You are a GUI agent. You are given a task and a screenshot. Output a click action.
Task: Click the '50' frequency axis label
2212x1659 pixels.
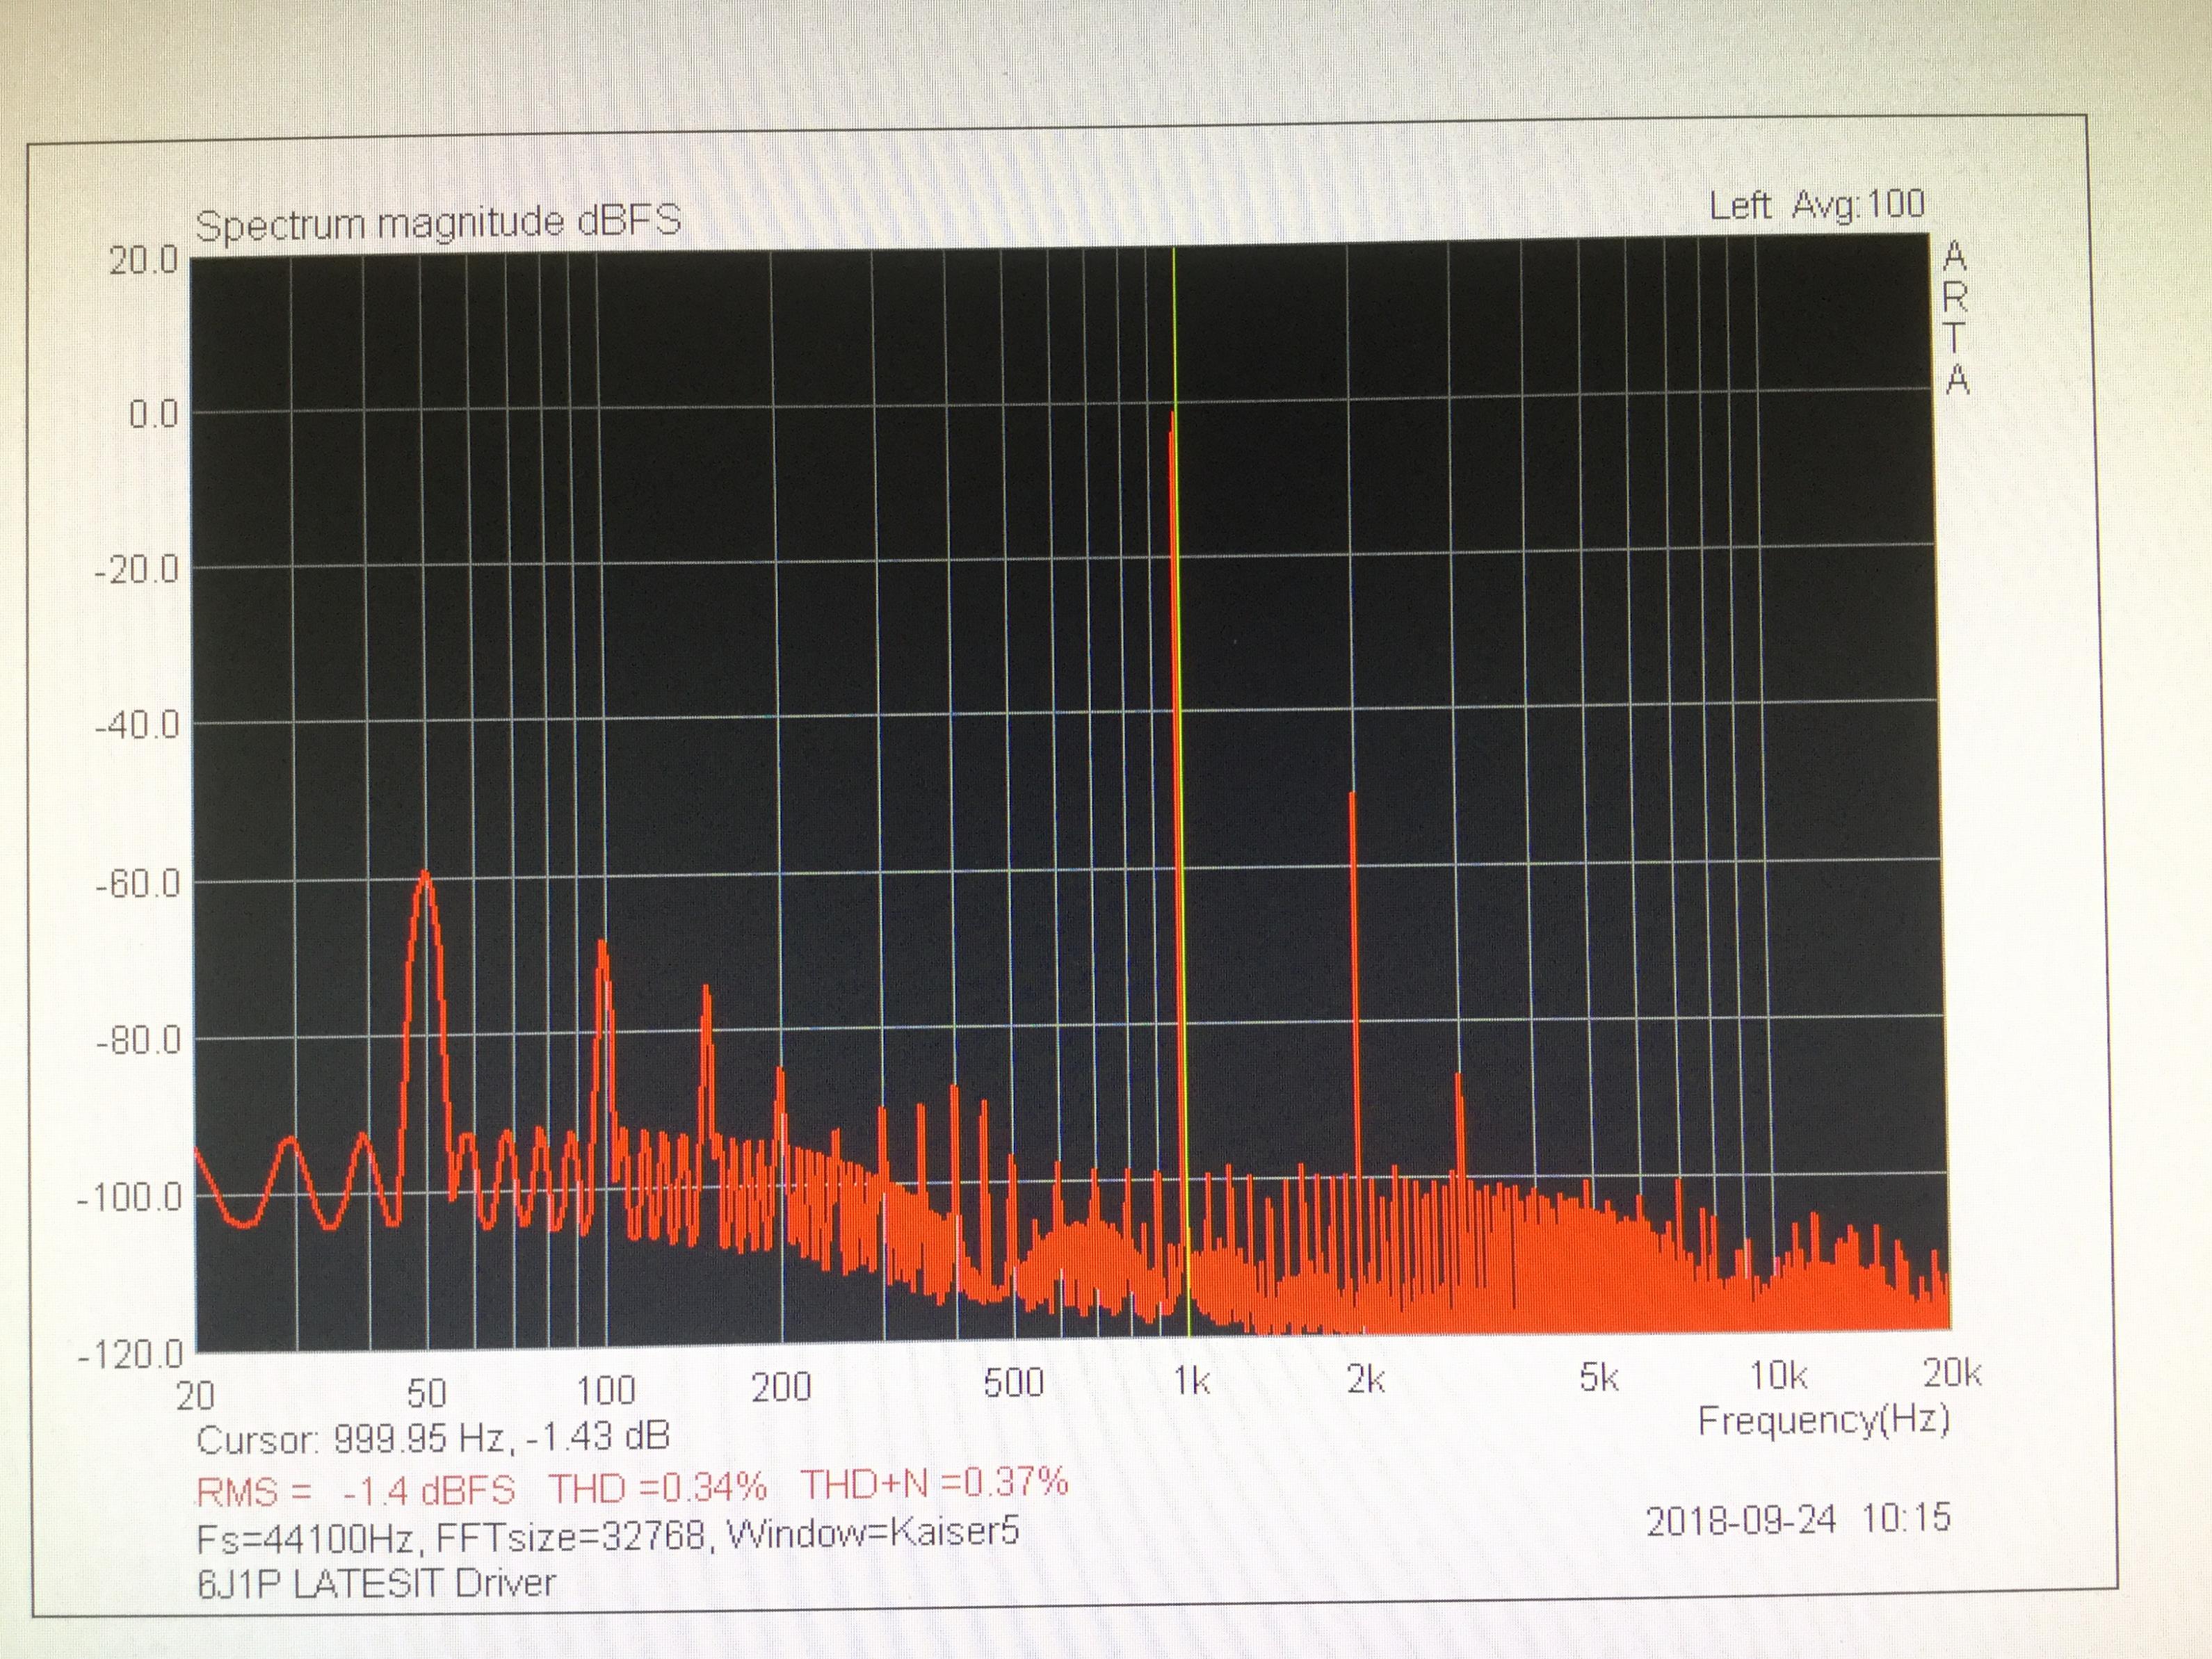[426, 1394]
